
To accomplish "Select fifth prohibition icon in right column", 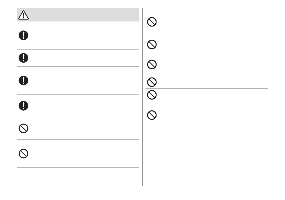I will coord(152,95).
